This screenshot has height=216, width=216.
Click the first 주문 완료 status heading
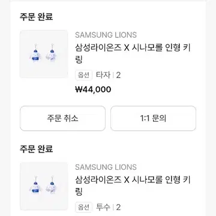[37, 17]
